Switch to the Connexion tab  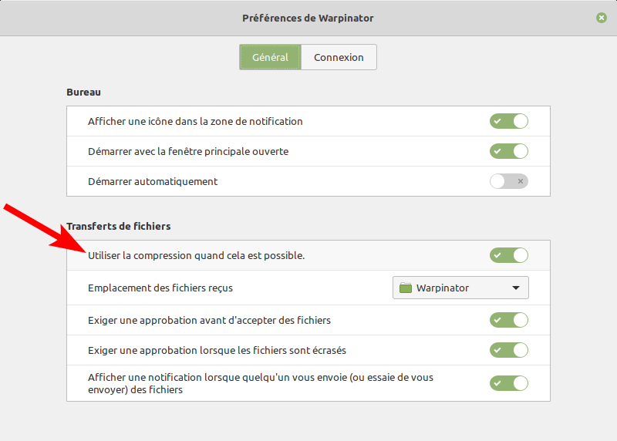coord(339,57)
